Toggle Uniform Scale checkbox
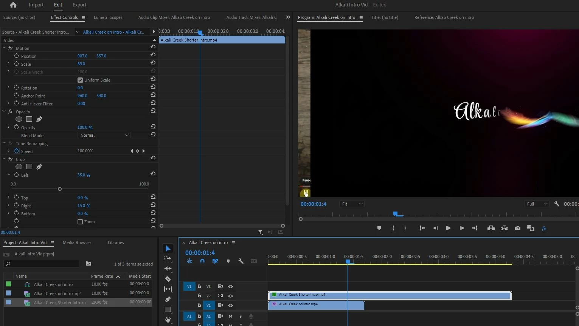The image size is (579, 326). tap(80, 80)
